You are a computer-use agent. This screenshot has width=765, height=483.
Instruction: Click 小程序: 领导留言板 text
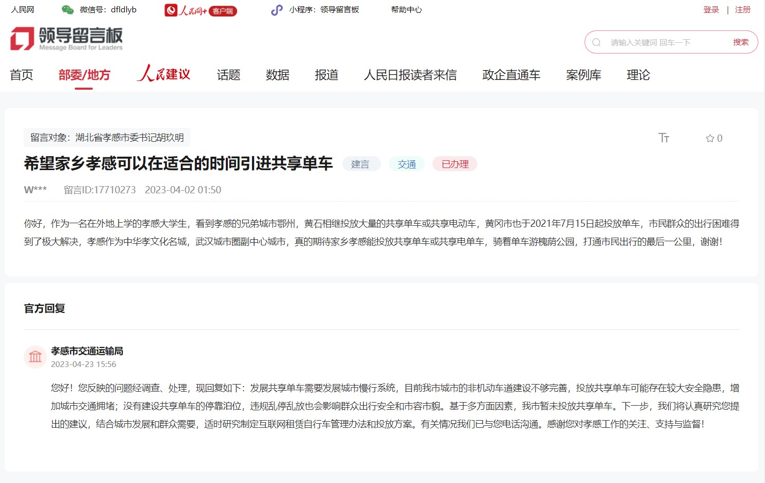[324, 10]
